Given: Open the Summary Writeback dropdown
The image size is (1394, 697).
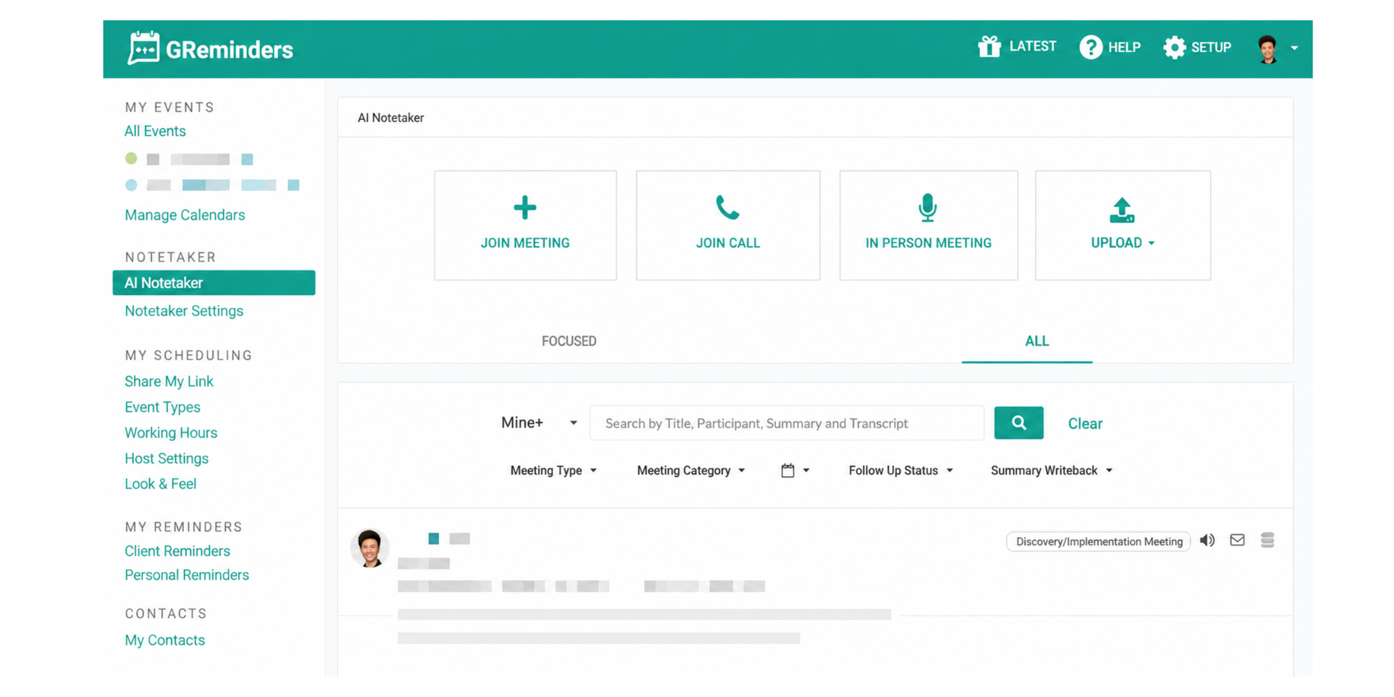Looking at the screenshot, I should click(x=1052, y=470).
